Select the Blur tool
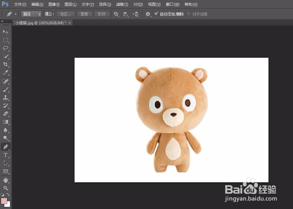The width and height of the screenshot is (293, 209). [x=6, y=130]
